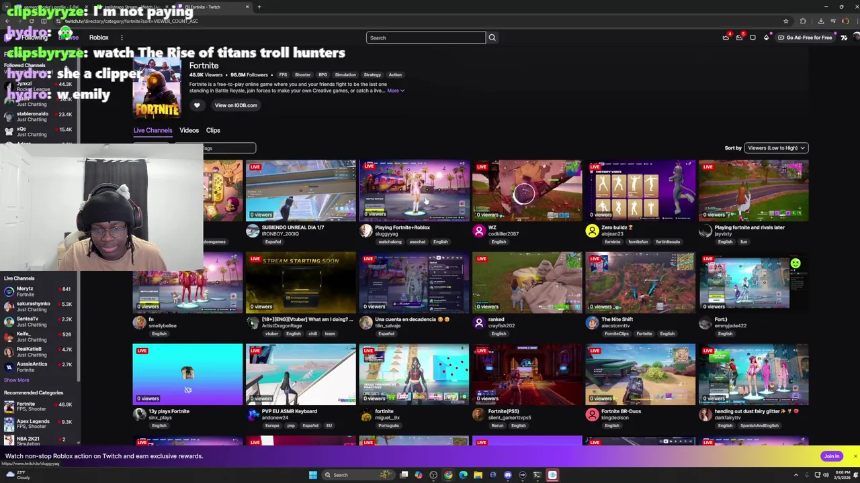The image size is (860, 483).
Task: Expand followed channels with Show More
Action: 16,380
